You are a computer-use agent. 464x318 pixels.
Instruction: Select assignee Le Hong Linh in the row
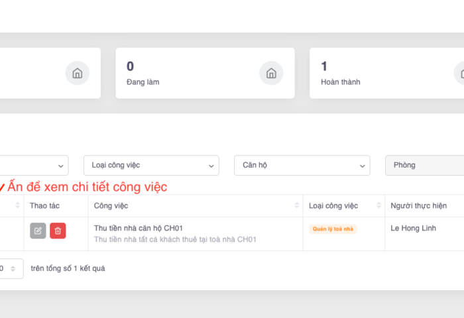click(x=414, y=229)
